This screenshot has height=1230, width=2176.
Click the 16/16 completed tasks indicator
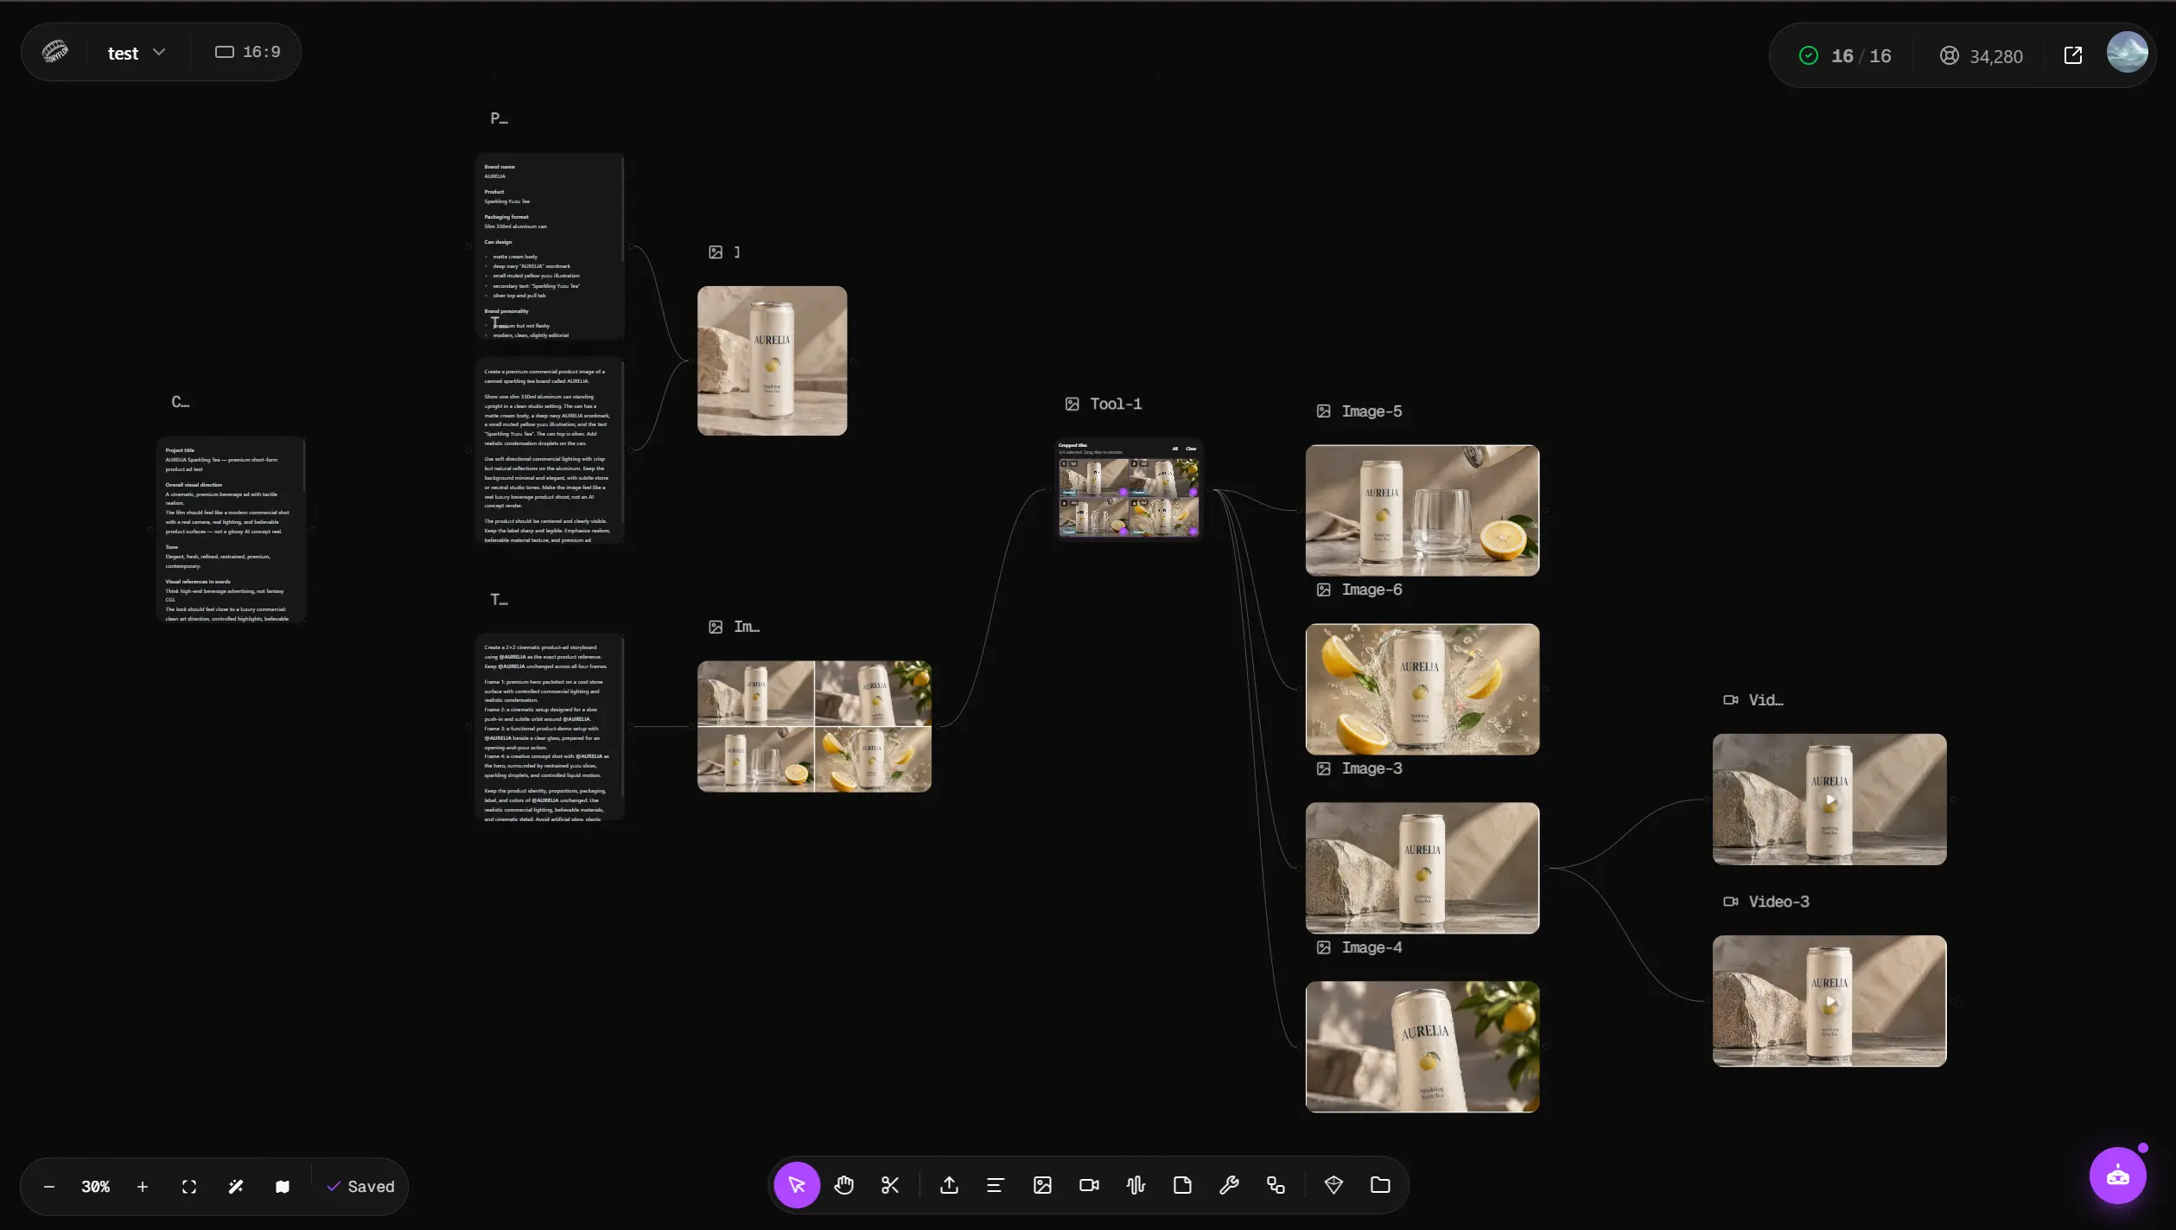point(1845,56)
